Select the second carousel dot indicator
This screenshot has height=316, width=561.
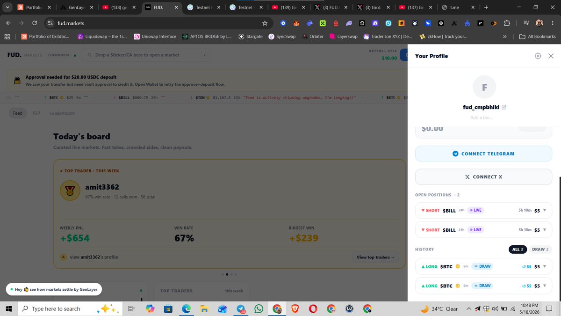click(x=227, y=274)
